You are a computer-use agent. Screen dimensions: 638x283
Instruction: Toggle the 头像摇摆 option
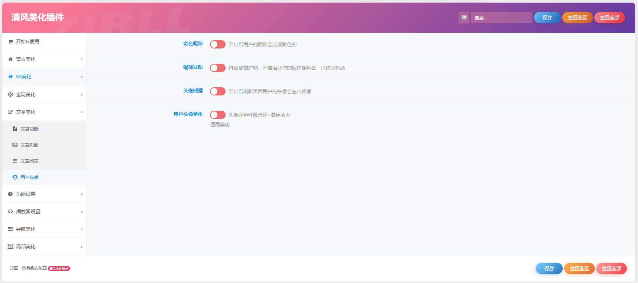point(218,91)
